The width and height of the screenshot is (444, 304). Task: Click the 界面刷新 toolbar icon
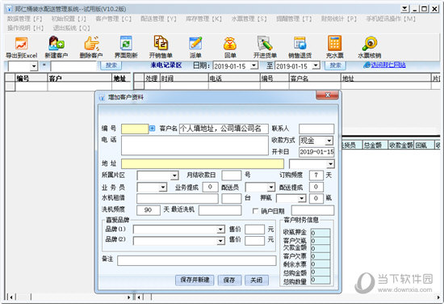coord(126,47)
